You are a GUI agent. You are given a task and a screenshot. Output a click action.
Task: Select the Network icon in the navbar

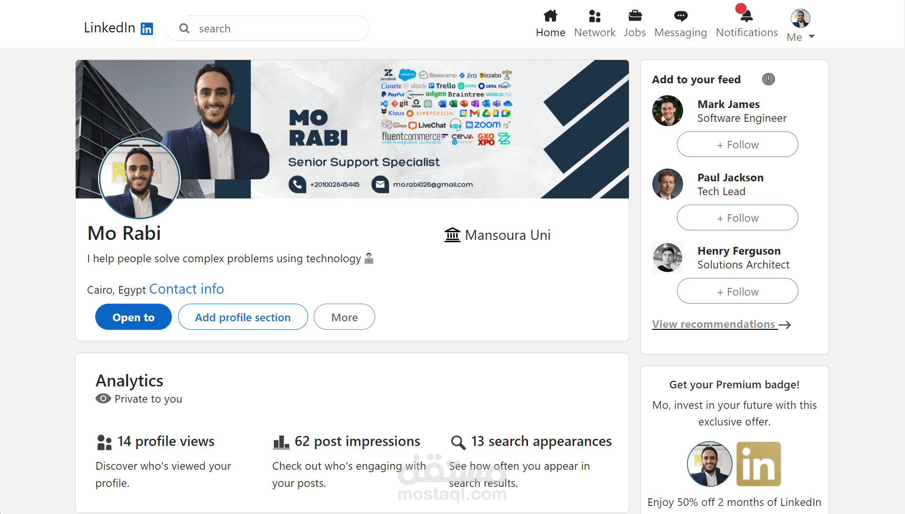pos(595,16)
